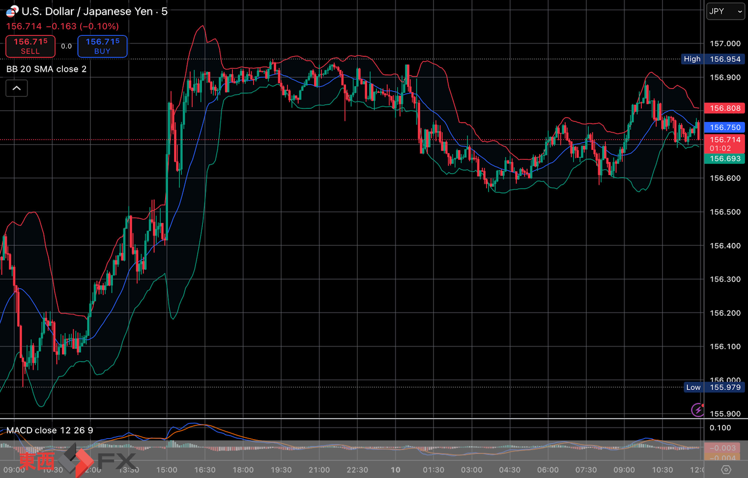Open the JPY currency dropdown
The width and height of the screenshot is (748, 478).
[725, 11]
